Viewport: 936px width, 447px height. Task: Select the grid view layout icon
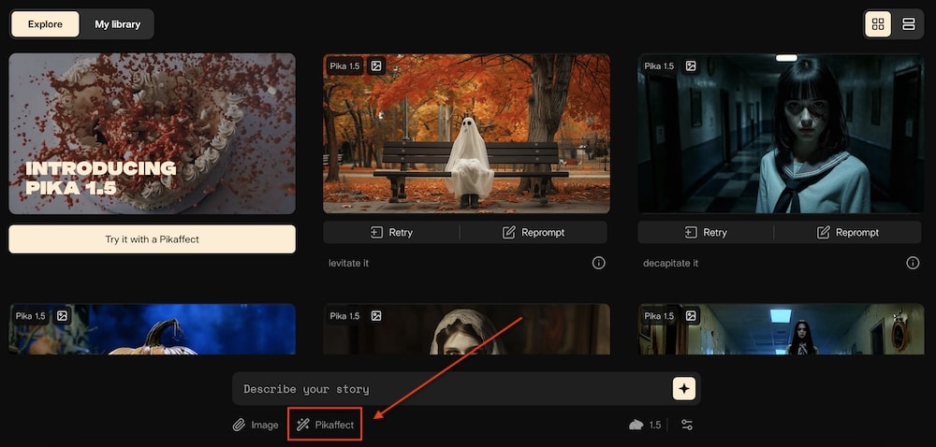pos(878,24)
